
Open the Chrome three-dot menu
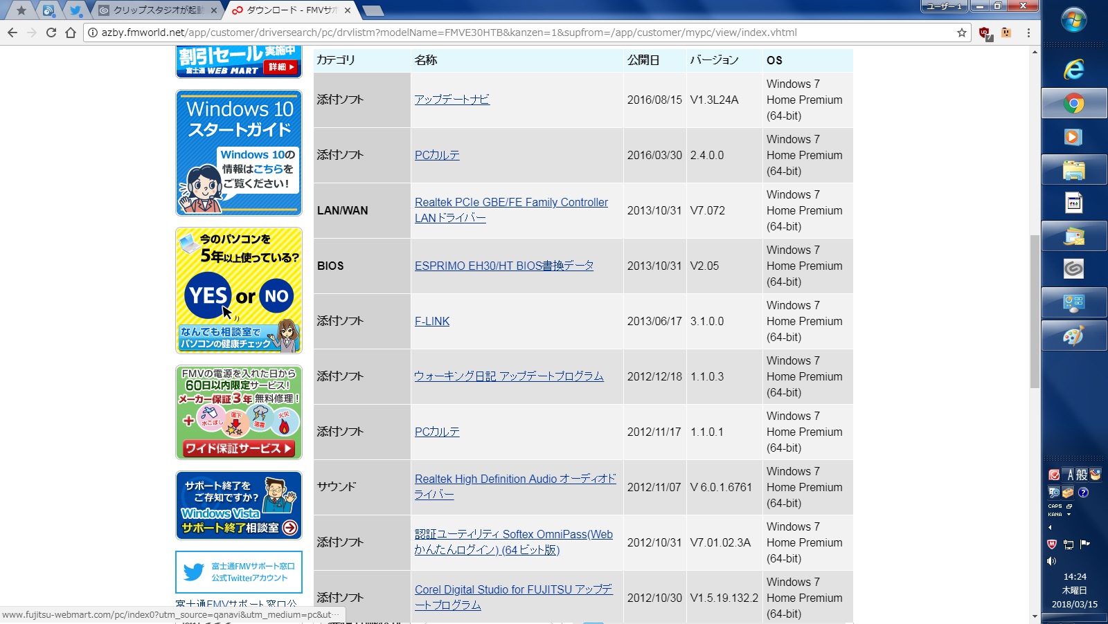(1029, 33)
